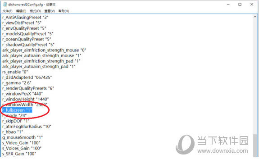Click the Notepad title bar file icon
Screen dimensions: 259x164
click(x=5, y=5)
